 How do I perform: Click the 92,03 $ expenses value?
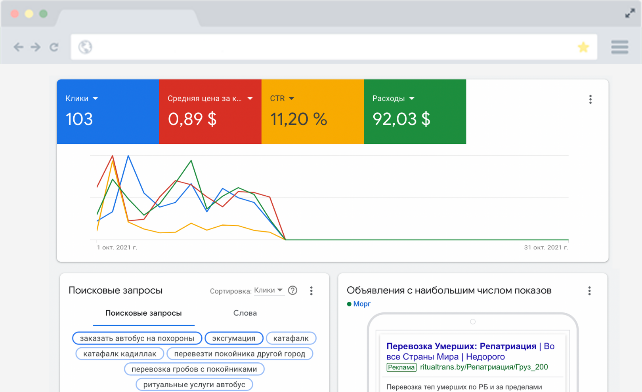point(401,119)
